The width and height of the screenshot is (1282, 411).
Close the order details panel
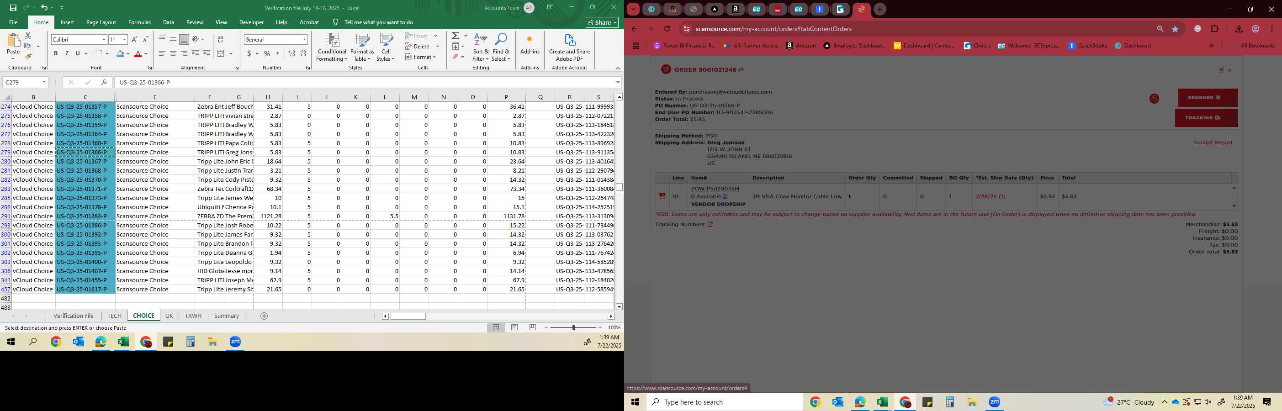point(1230,70)
